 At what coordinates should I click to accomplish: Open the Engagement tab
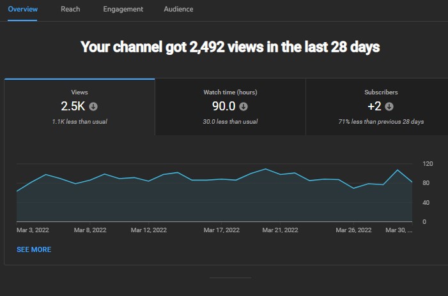pyautogui.click(x=123, y=9)
